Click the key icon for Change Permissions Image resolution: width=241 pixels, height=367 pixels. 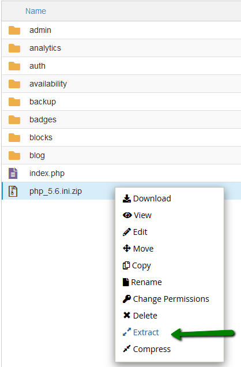tap(127, 299)
